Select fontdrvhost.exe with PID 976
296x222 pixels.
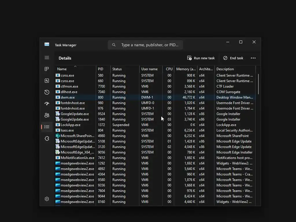point(155,108)
